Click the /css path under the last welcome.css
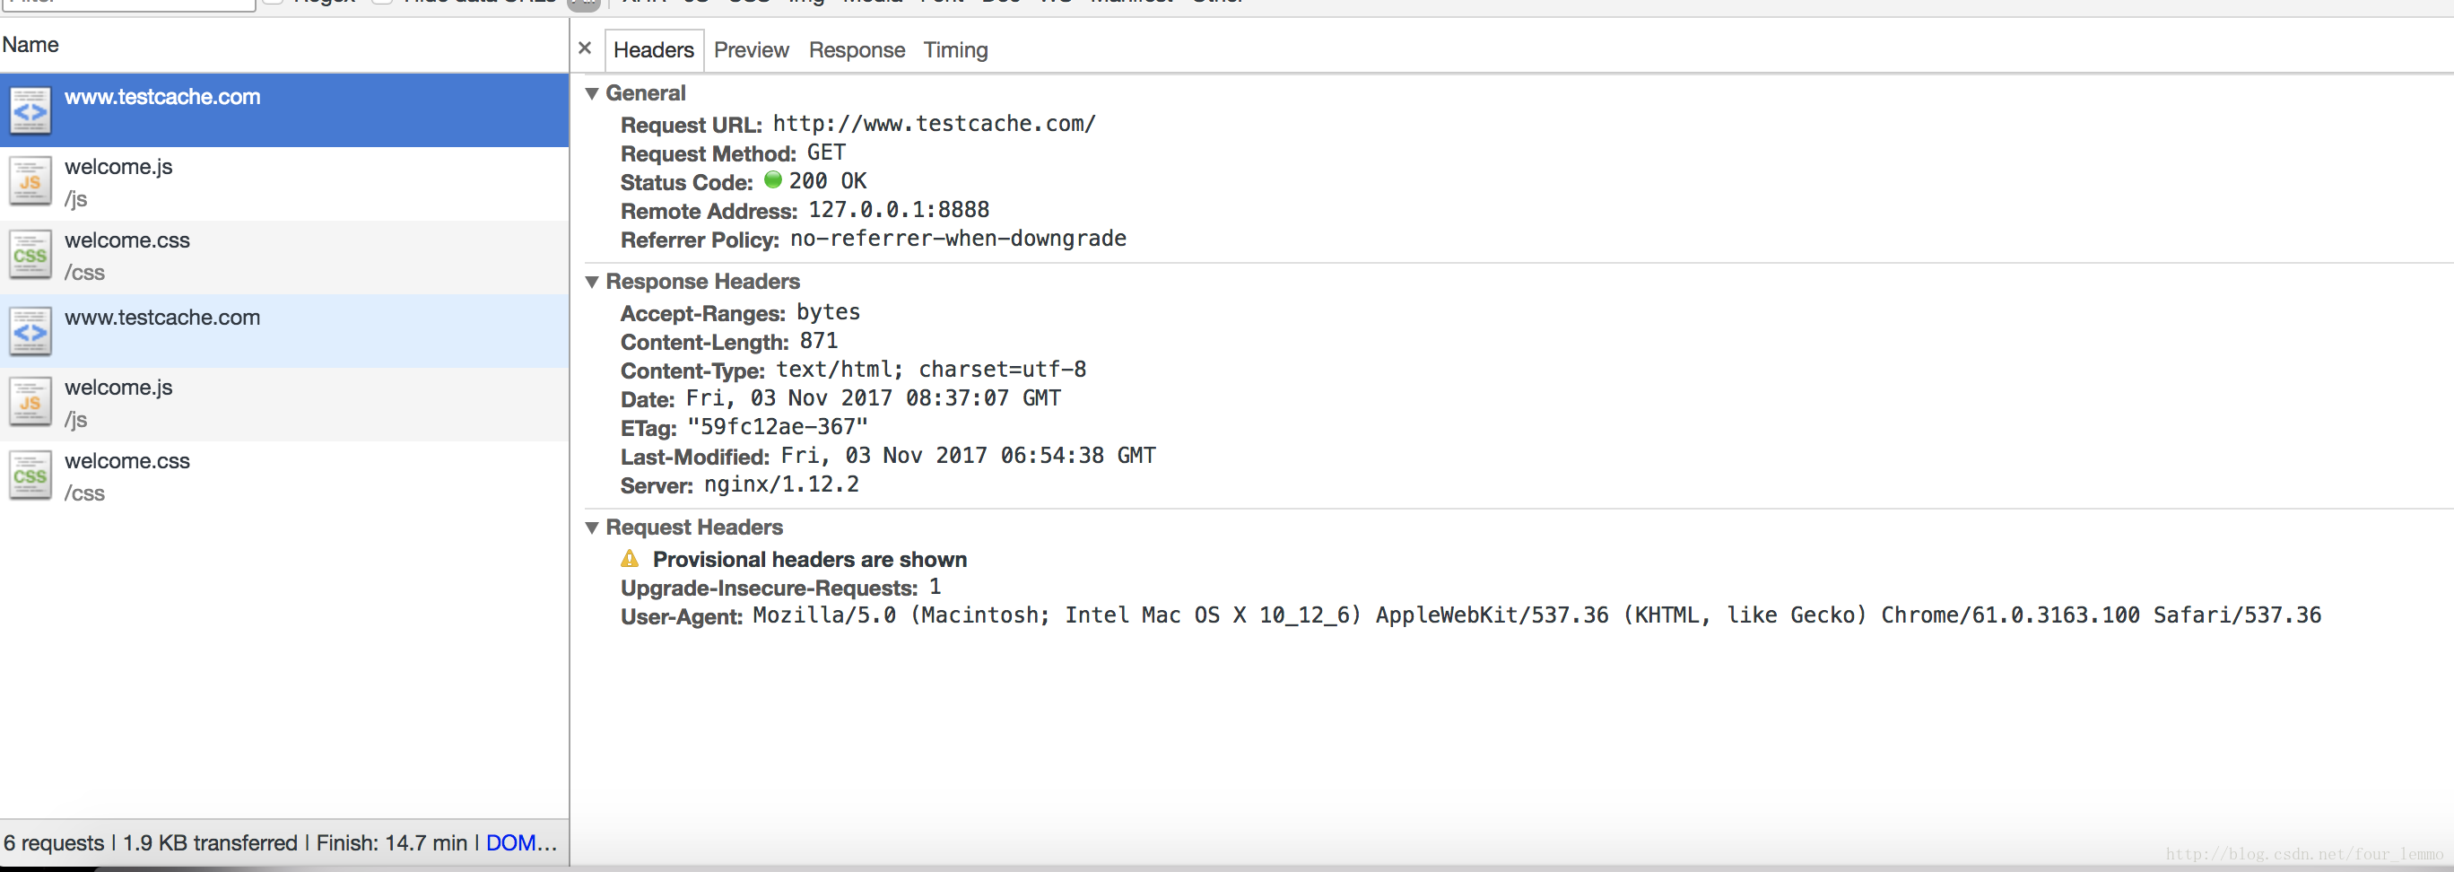This screenshot has width=2454, height=872. pyautogui.click(x=83, y=493)
